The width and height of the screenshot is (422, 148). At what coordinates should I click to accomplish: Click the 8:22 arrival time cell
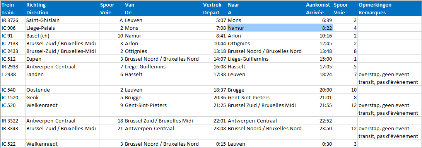pyautogui.click(x=319, y=28)
